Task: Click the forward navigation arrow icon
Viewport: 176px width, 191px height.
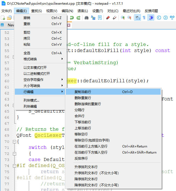Action: (x=166, y=18)
